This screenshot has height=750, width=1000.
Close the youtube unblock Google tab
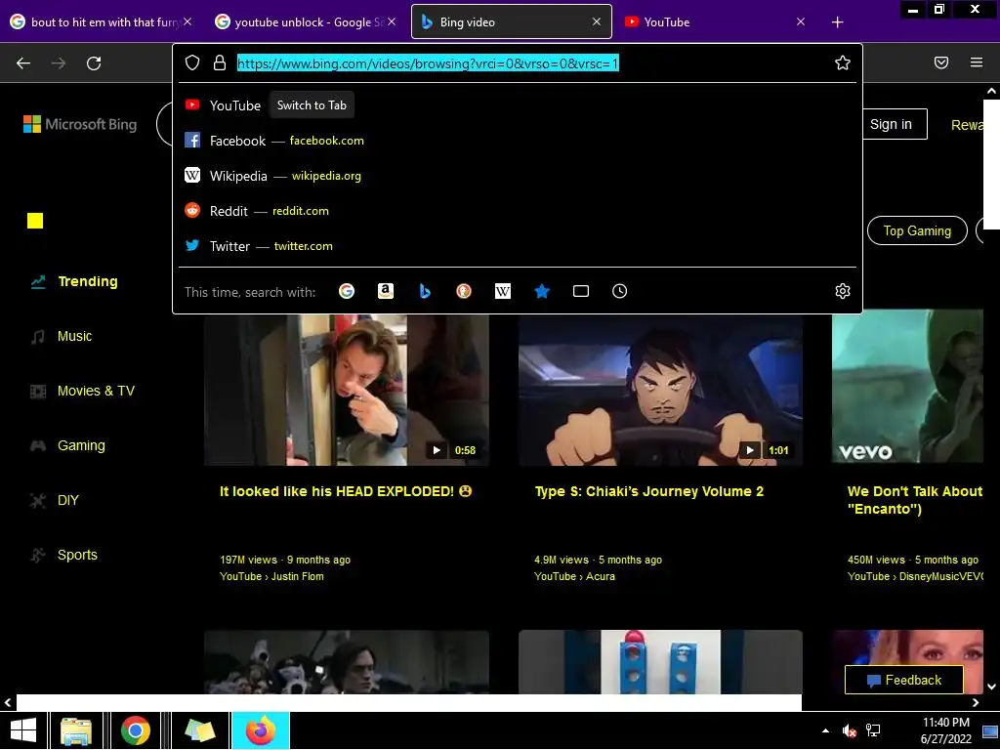tap(392, 21)
